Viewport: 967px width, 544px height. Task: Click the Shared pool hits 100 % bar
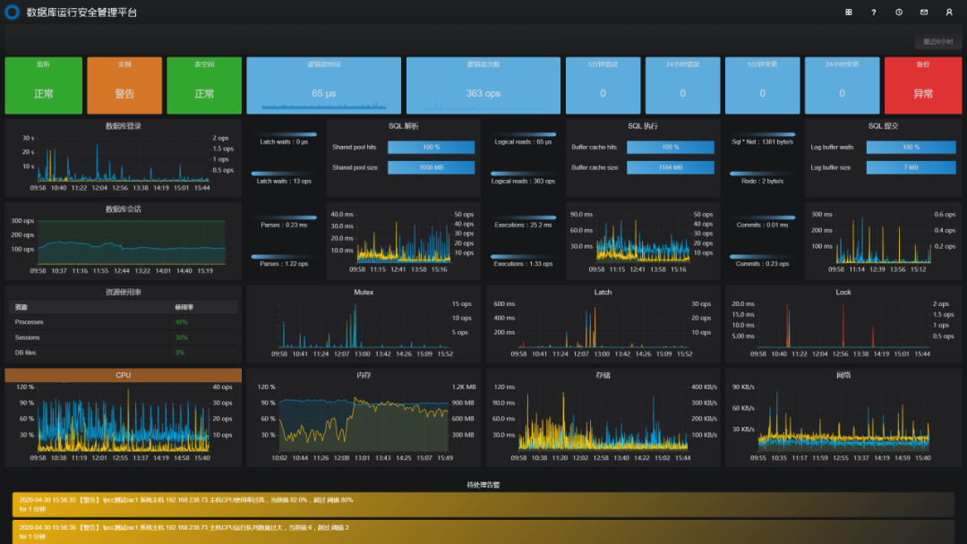click(x=431, y=148)
